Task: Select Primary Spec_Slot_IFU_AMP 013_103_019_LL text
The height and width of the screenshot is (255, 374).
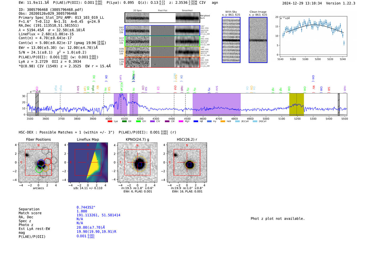Action: click(x=61, y=18)
